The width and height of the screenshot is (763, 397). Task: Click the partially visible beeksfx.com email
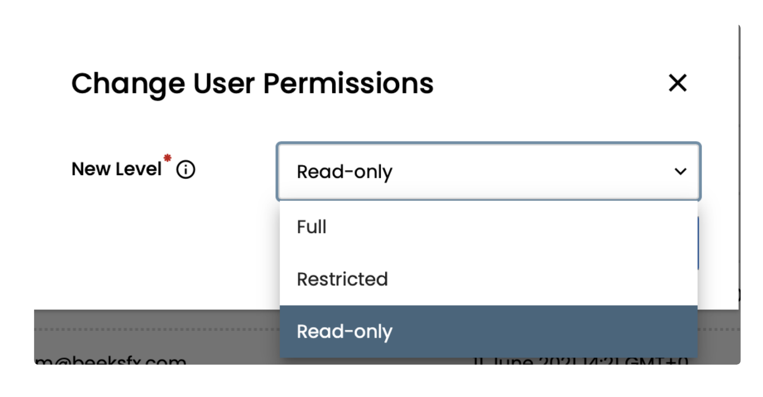click(111, 360)
